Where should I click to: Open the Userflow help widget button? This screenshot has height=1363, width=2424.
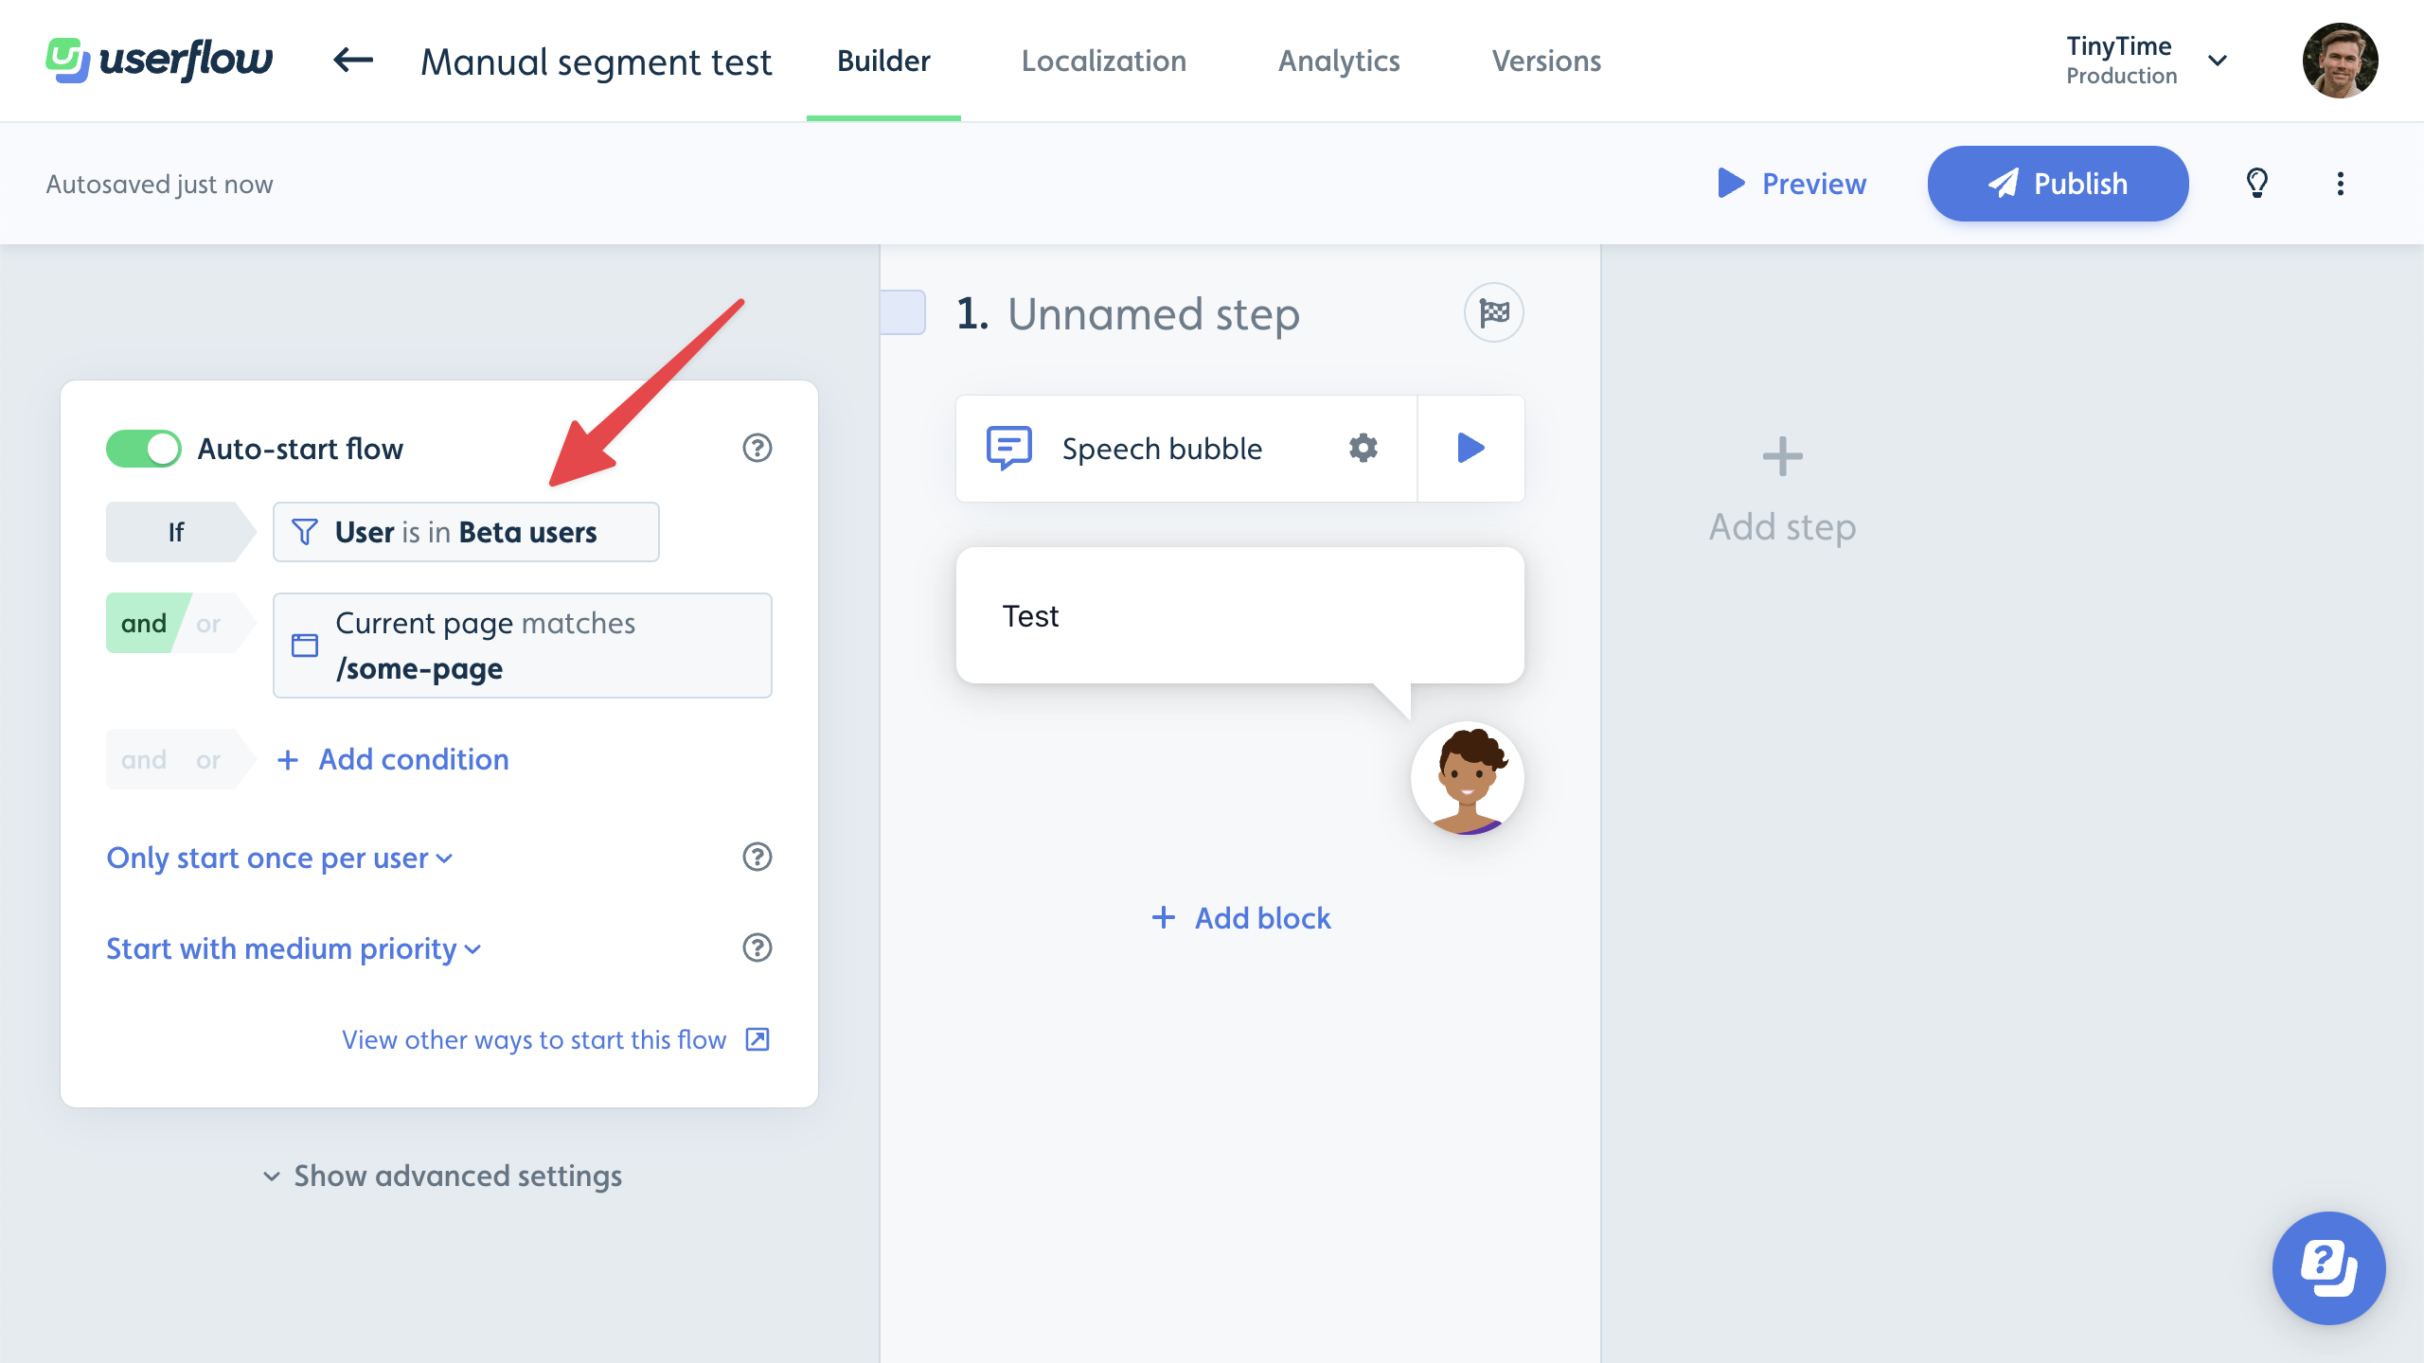[x=2328, y=1267]
